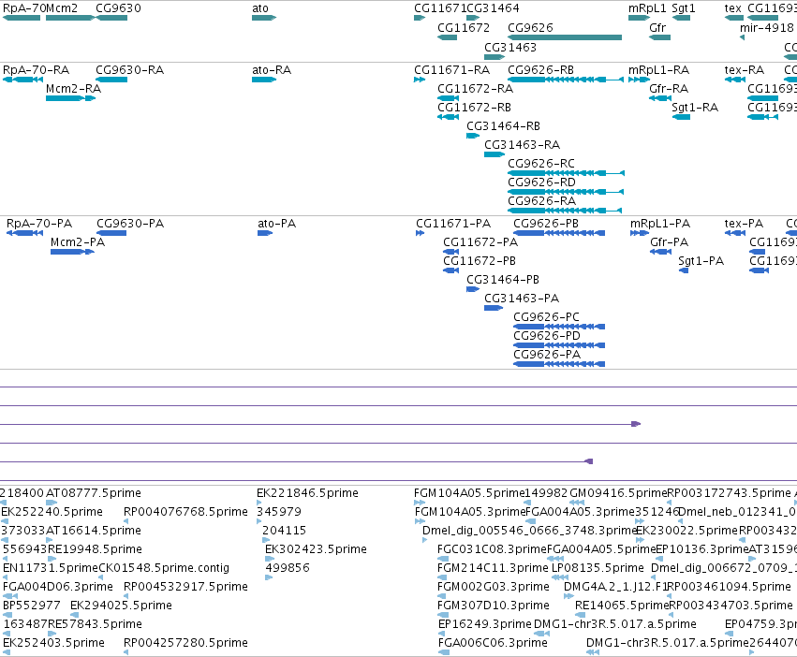Image resolution: width=797 pixels, height=657 pixels.
Task: Select the "CG11672-PA" protein label
Action: point(480,241)
